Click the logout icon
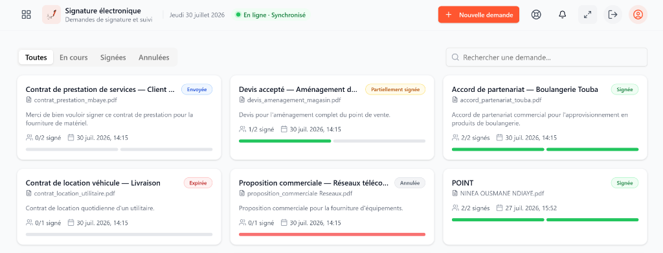Viewport: 663px width, 253px height. [612, 15]
